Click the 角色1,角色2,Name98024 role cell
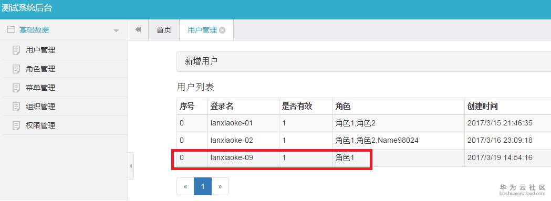The image size is (551, 201). [398, 141]
